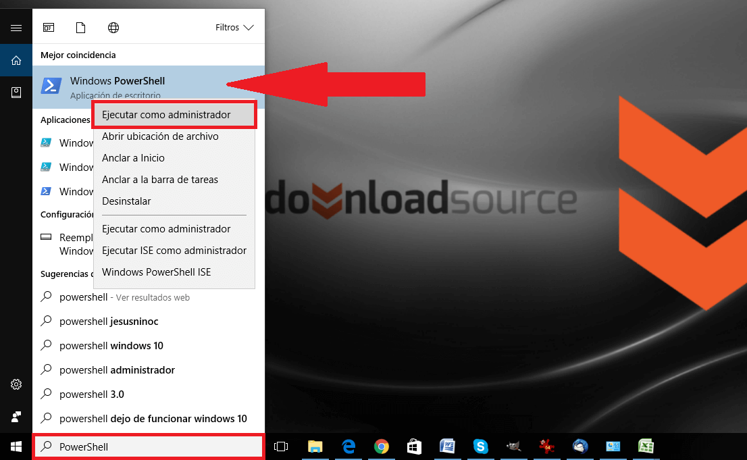The image size is (747, 460).
Task: Open the settings gear in sidebar
Action: click(16, 384)
